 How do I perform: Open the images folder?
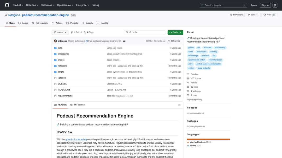coord(61,60)
